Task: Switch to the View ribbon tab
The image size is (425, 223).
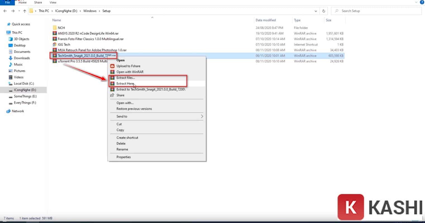Action: [53, 3]
